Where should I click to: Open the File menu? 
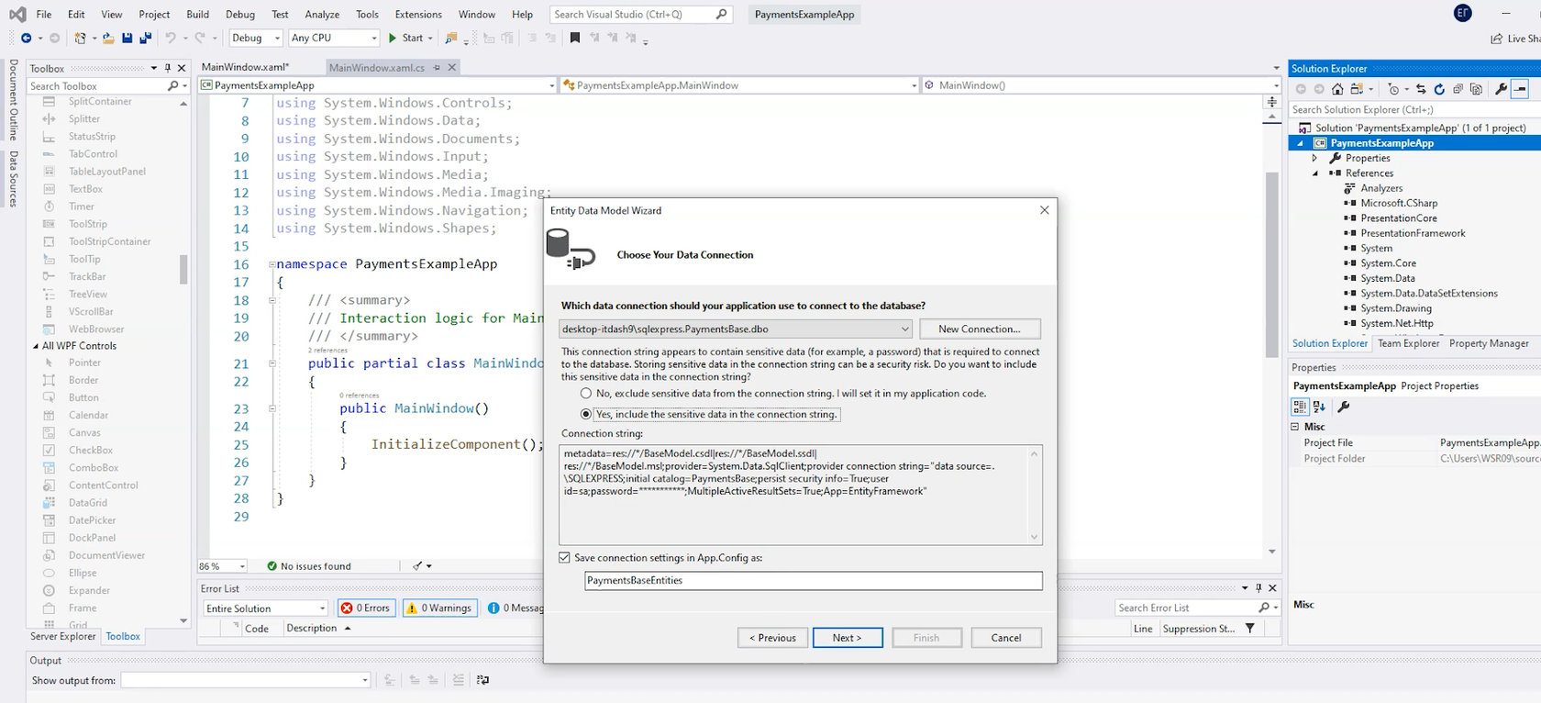point(43,14)
